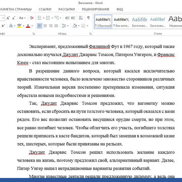This screenshot has height=182, width=182.
Task: Expand the bullet library dropdown arrow
Action: coord(43,18)
